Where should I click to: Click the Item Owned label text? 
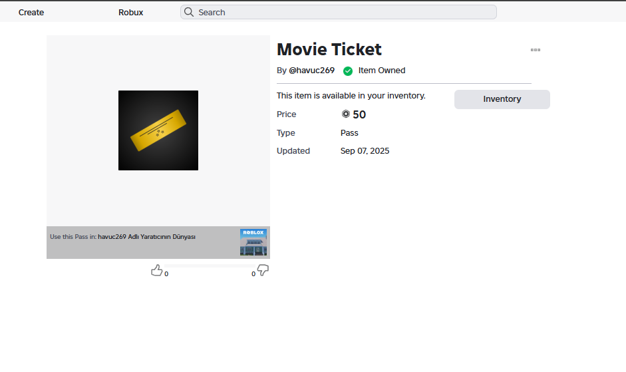(x=381, y=71)
